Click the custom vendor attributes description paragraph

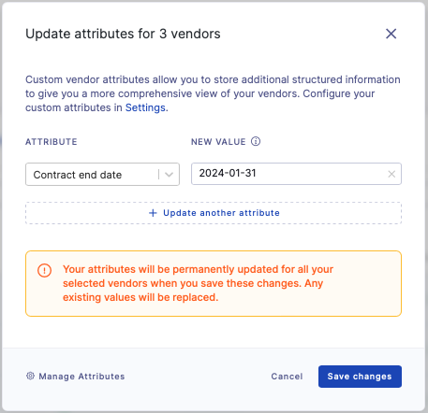(x=213, y=93)
